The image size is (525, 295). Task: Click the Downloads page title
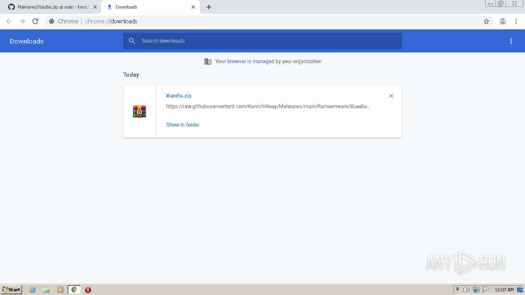[x=27, y=41]
